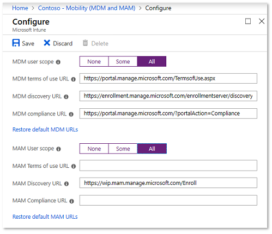
Task: Click info icon next to MDM discovery URL
Action: pos(66,97)
